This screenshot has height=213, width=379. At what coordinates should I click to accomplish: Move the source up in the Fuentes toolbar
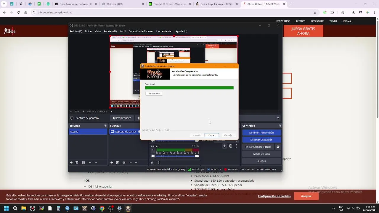tap(131, 162)
